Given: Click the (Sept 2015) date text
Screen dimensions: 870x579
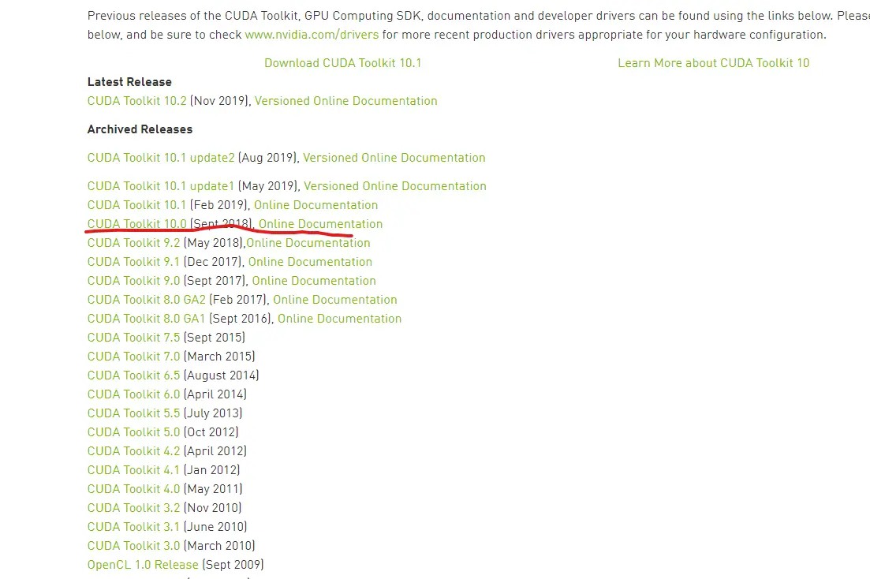Looking at the screenshot, I should [x=215, y=337].
